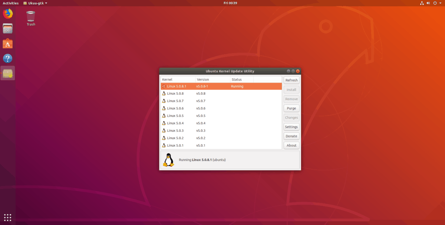
Task: Open the Activities overview
Action: 10,3
